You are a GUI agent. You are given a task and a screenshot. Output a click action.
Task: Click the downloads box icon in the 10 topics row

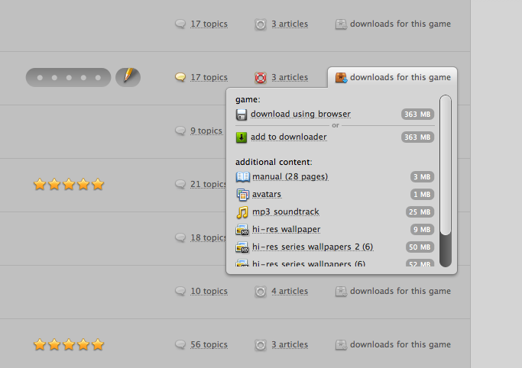tap(341, 291)
